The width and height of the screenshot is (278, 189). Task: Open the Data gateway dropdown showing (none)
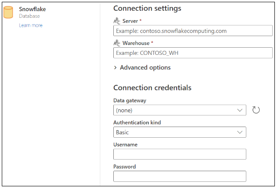[x=175, y=110]
